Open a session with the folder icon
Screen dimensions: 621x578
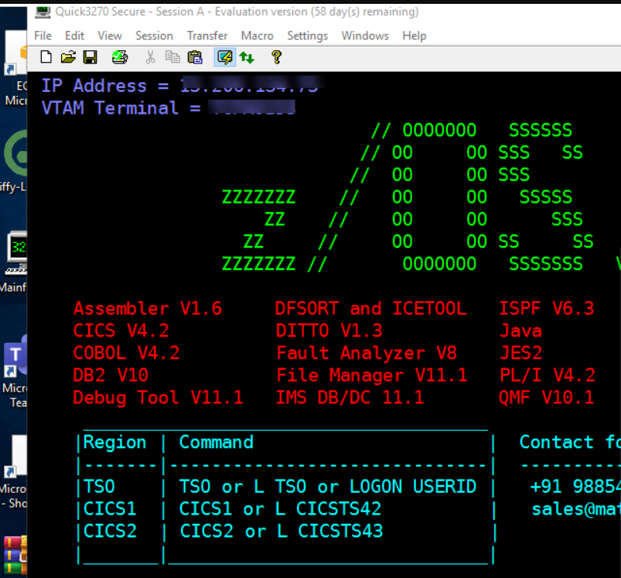(68, 57)
